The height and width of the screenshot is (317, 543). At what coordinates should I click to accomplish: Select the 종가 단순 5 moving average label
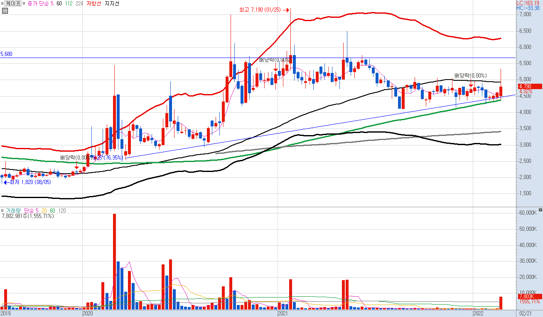(41, 3)
